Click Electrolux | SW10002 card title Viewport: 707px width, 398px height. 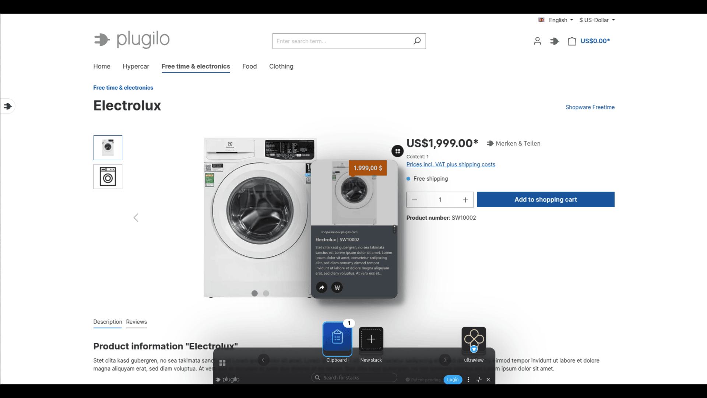click(x=337, y=240)
